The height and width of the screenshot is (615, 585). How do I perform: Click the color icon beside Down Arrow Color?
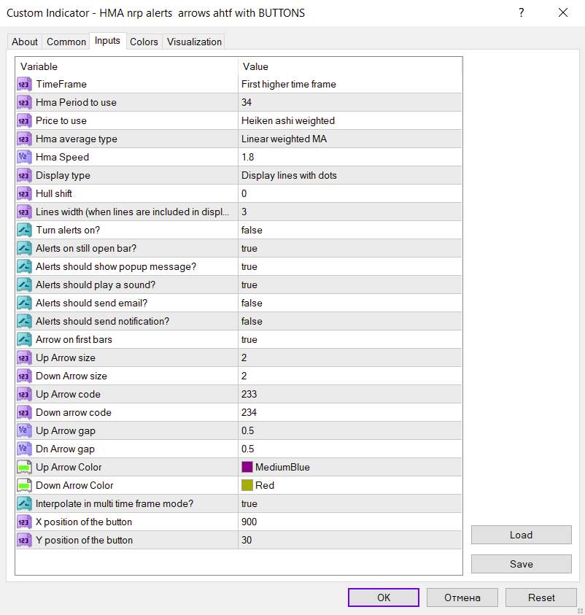tap(24, 485)
